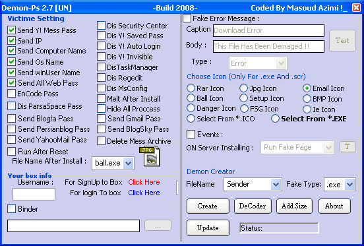Open File Name After Install dropdown
The height and width of the screenshot is (246, 364).
128,163
